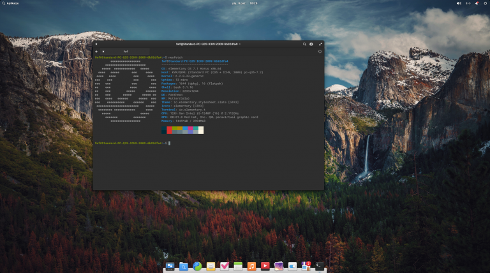This screenshot has height=273, width=490.
Task: Click the Kernel line in neofetch output
Action: 182,76
